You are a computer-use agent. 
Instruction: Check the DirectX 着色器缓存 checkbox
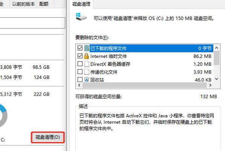(x=80, y=64)
